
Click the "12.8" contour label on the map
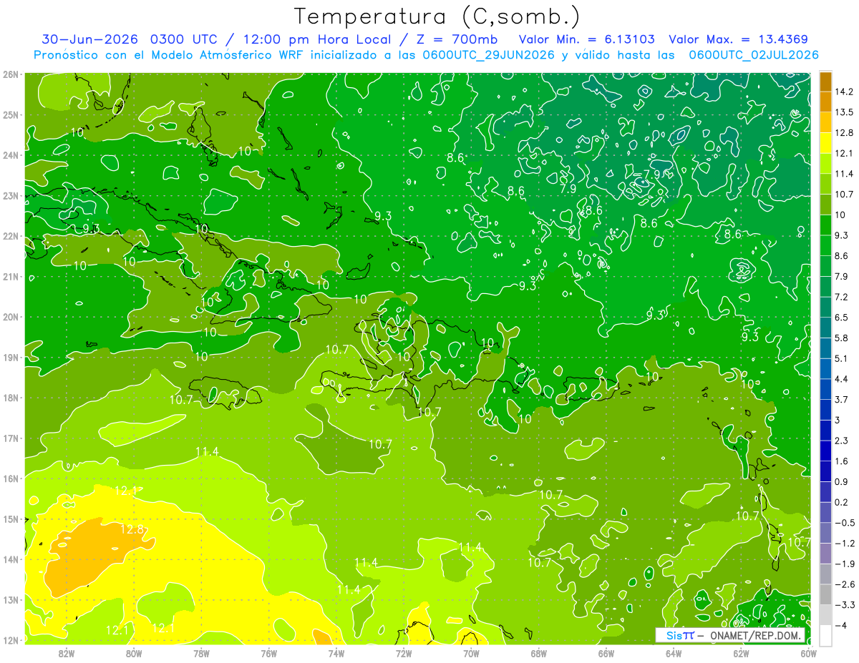tap(132, 529)
